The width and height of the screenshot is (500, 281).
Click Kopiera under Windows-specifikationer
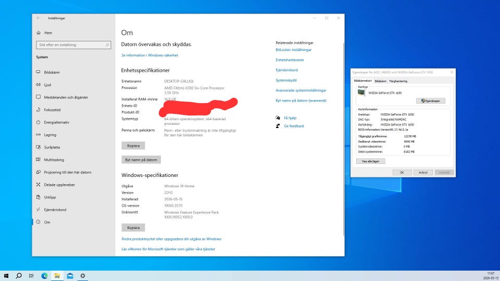(x=133, y=227)
